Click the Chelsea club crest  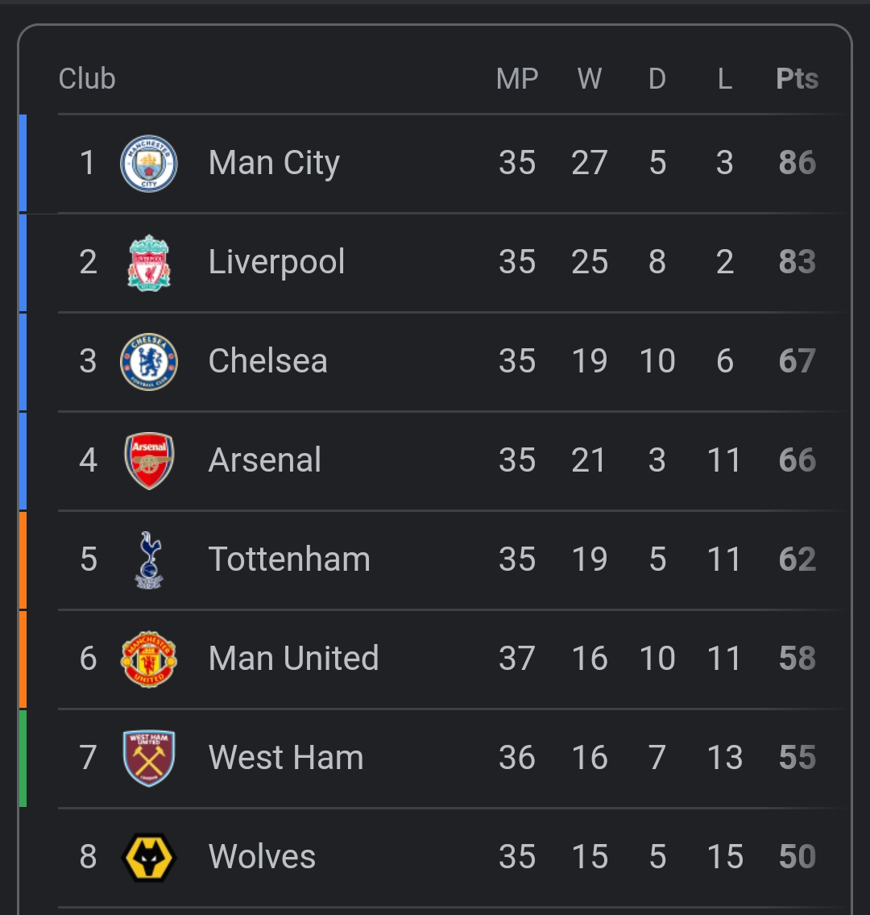pos(149,362)
